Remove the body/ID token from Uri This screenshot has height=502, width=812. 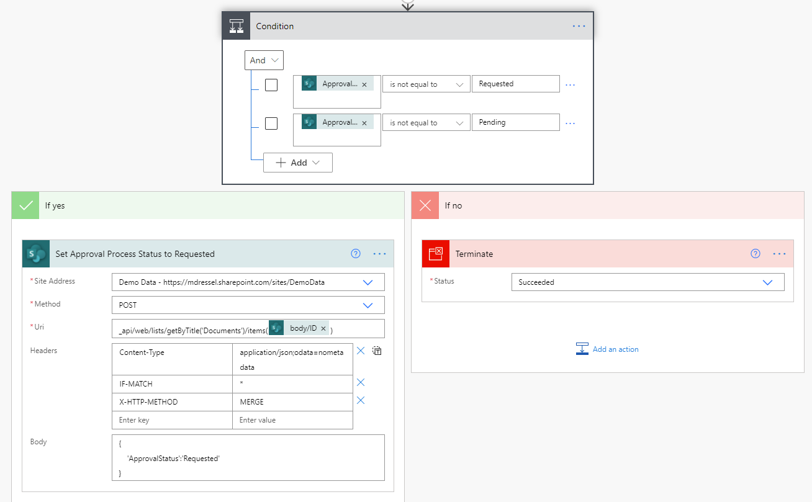[x=323, y=328]
